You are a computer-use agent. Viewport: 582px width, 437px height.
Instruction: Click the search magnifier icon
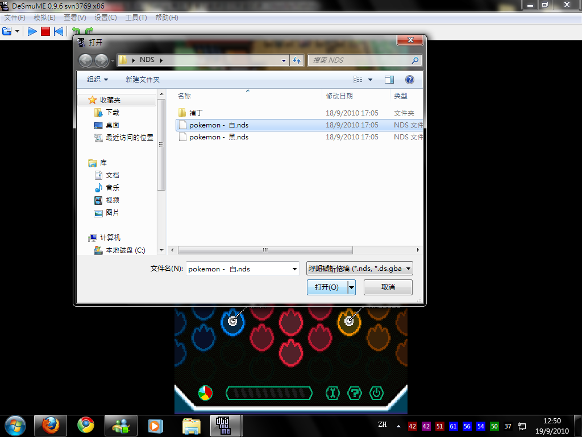tap(415, 60)
